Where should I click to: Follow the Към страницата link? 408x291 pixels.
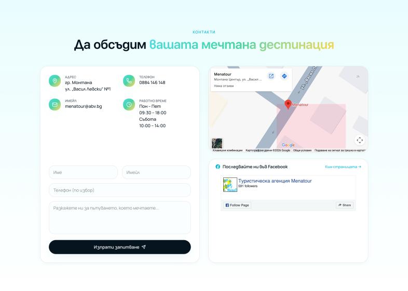tap(343, 167)
